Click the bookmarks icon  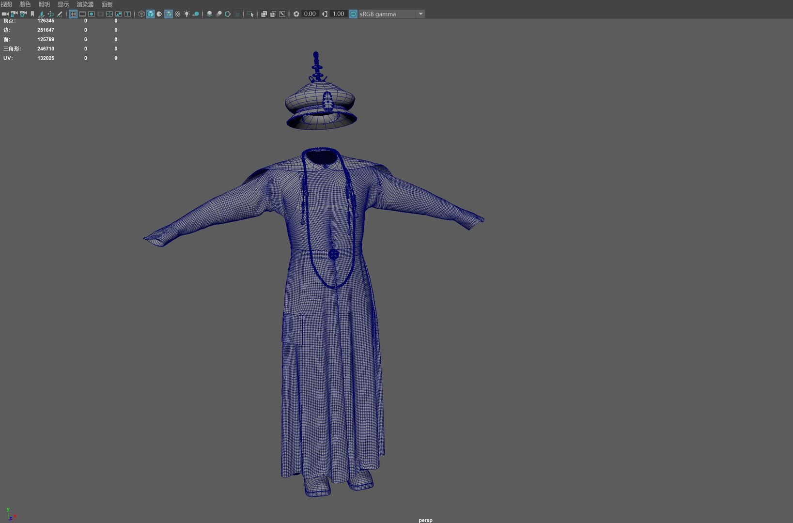[32, 14]
